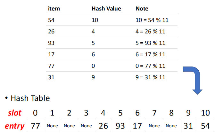Click the note "10 = 54 % 11"
Screen dimensions: 223x134
[152, 21]
